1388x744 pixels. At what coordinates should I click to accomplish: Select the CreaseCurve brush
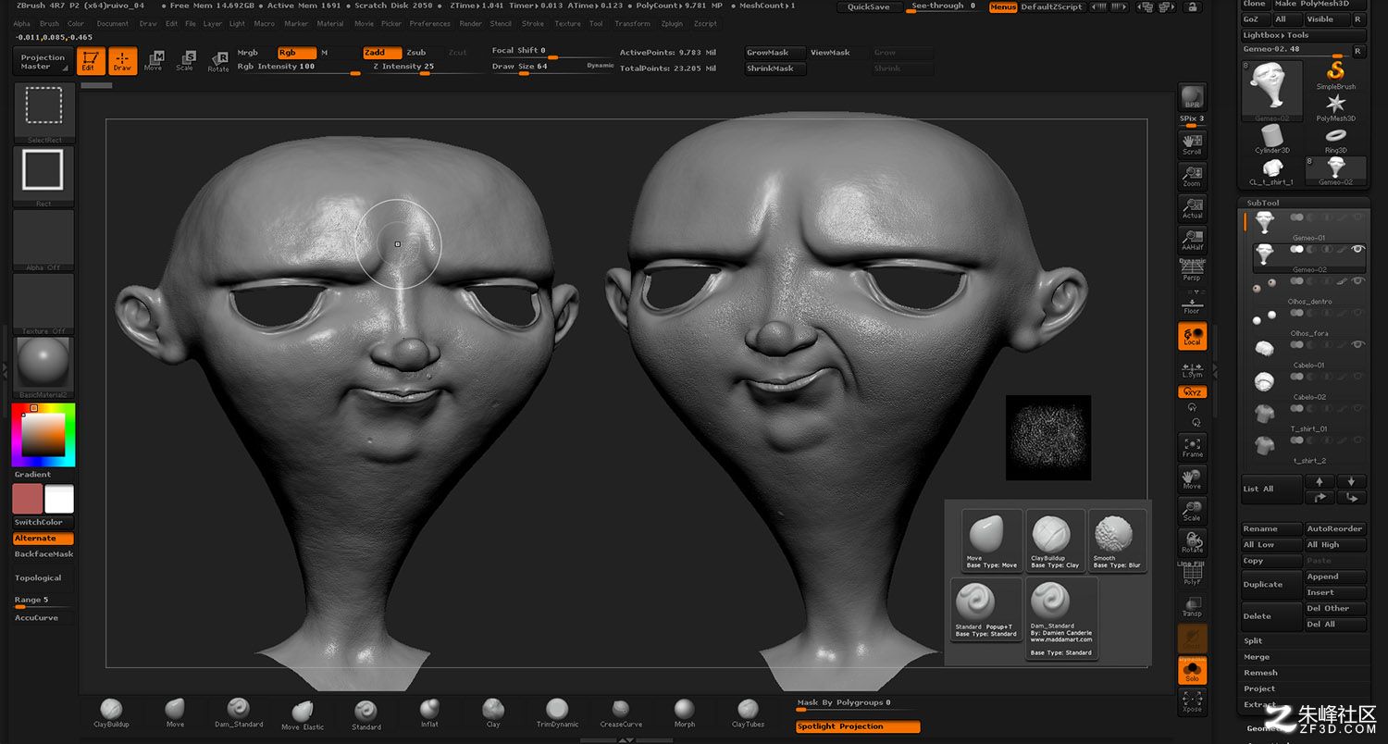pos(621,713)
